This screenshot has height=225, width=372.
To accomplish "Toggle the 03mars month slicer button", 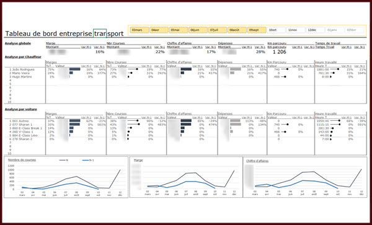I will tap(139, 30).
